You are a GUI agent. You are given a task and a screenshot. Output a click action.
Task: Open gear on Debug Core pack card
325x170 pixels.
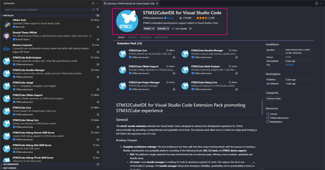(236, 89)
